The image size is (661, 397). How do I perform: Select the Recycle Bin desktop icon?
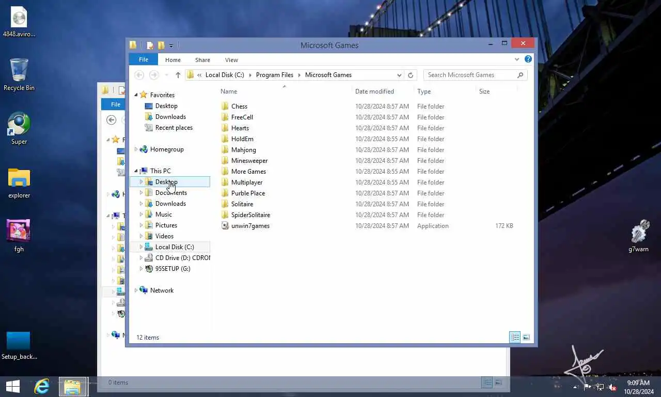click(x=19, y=74)
